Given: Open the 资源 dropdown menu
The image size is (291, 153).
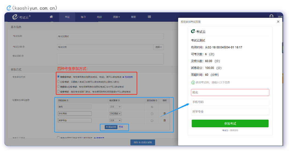Looking at the screenshot, I should tap(116, 17).
